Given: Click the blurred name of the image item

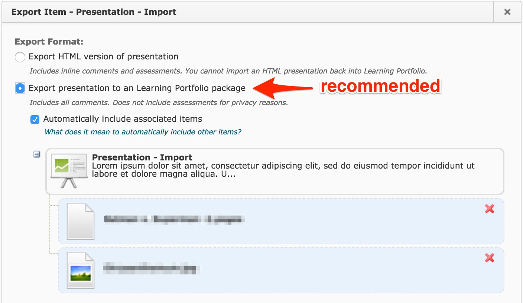Looking at the screenshot, I should pos(151,268).
